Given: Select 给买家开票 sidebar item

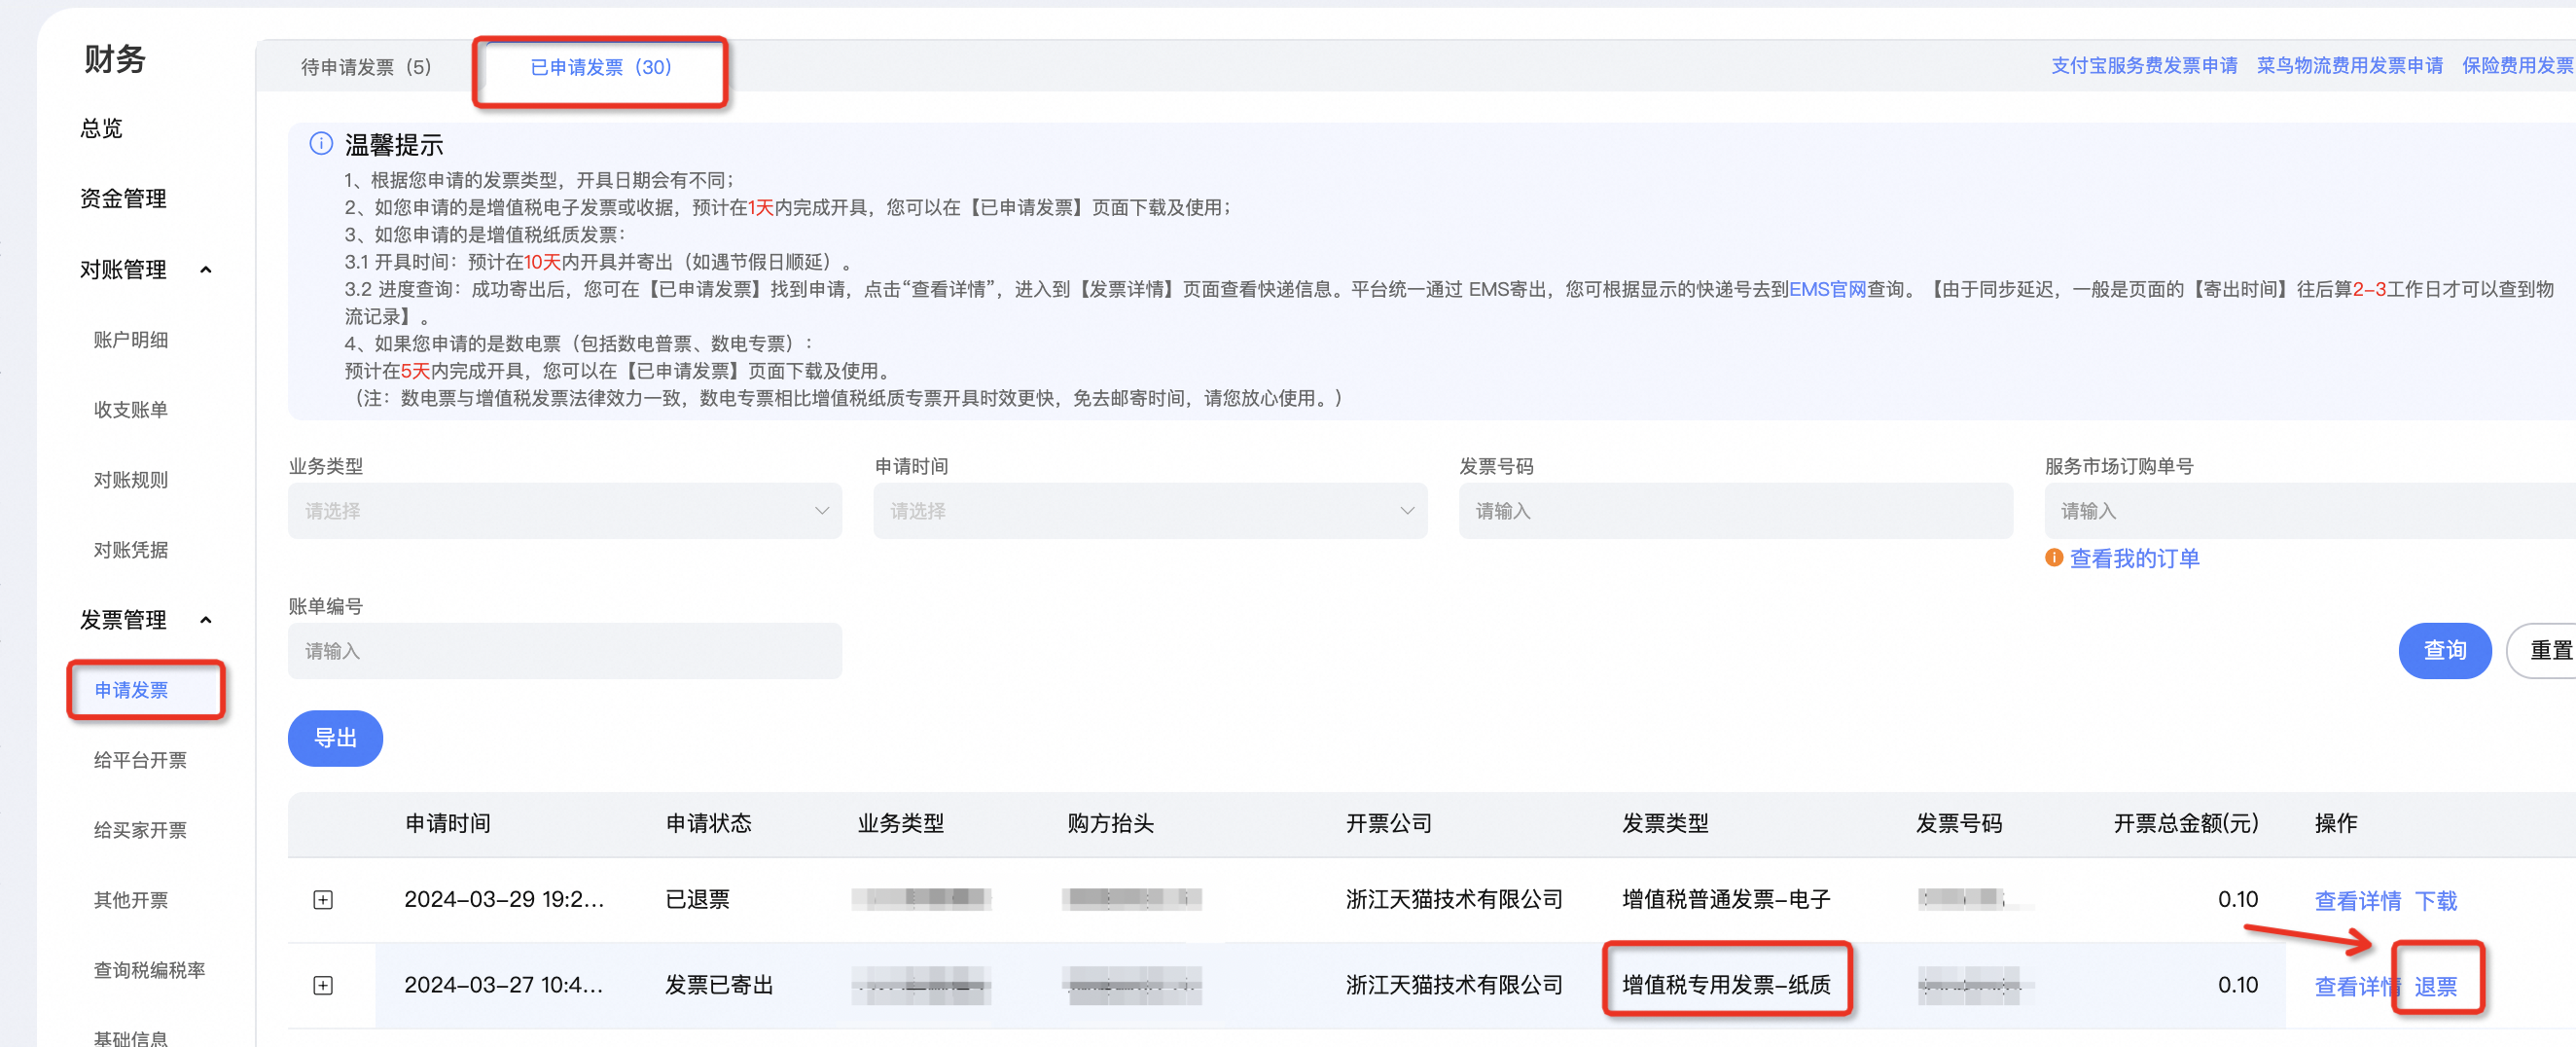Looking at the screenshot, I should (x=140, y=830).
